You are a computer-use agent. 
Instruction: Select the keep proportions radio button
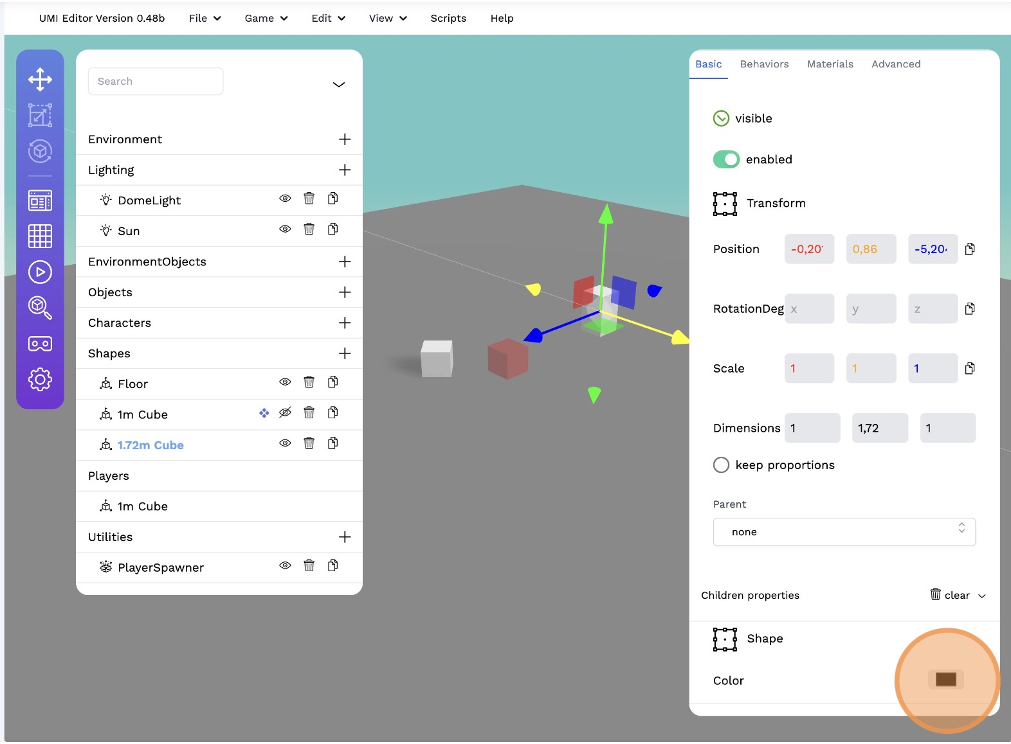click(x=721, y=465)
